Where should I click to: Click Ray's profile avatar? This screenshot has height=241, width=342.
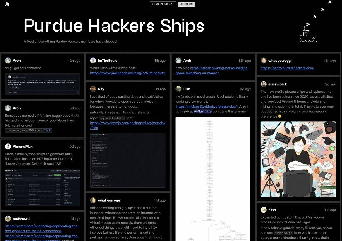tap(93, 89)
